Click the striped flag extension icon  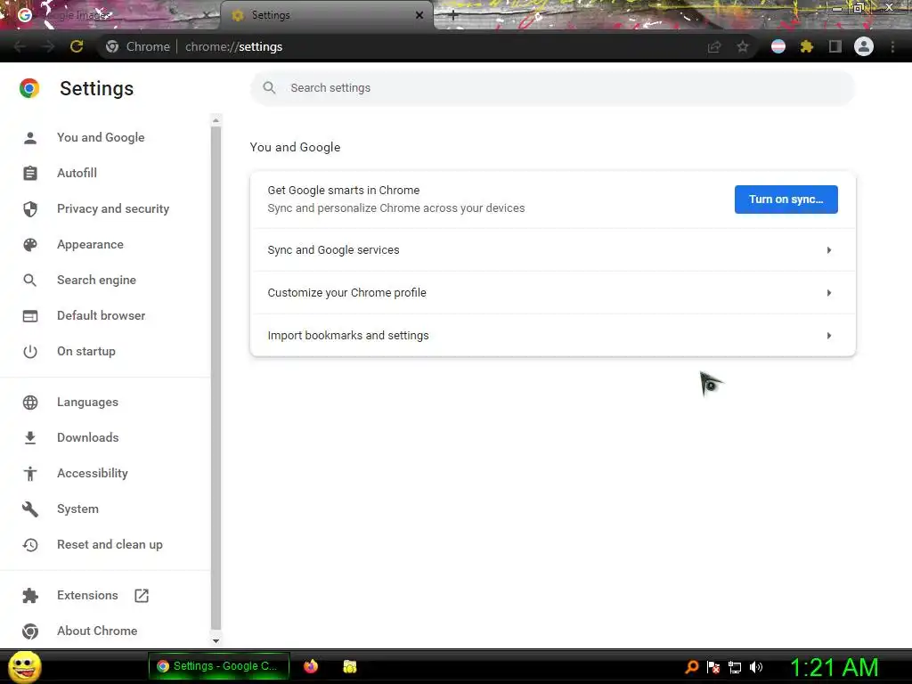coord(778,46)
